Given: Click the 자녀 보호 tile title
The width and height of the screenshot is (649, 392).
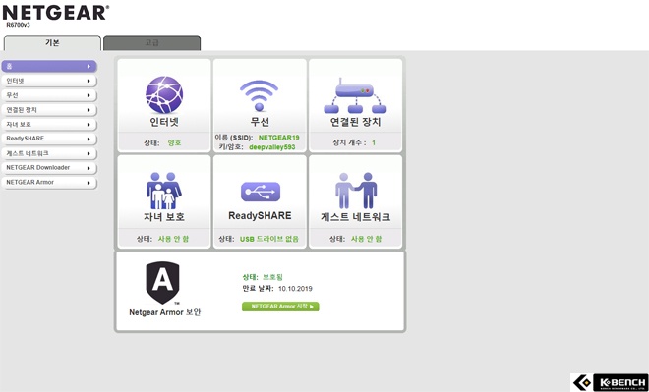Looking at the screenshot, I should [164, 217].
